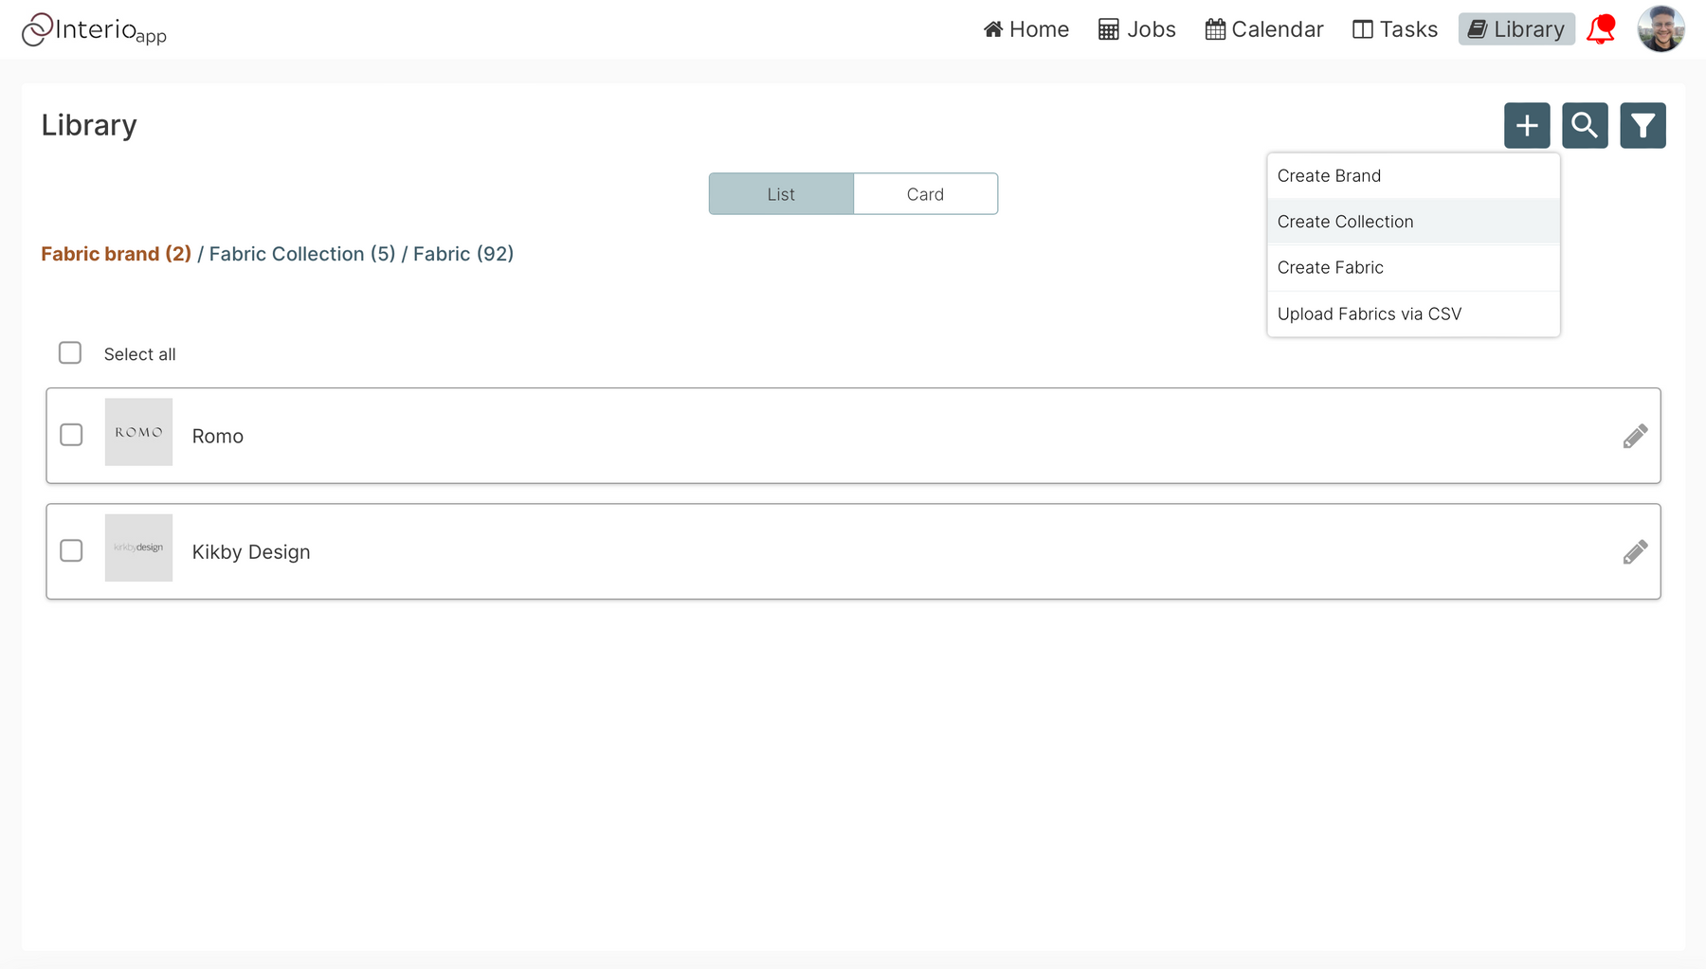Viewport: 1706px width, 969px height.
Task: Click the plus add button
Action: [1527, 125]
